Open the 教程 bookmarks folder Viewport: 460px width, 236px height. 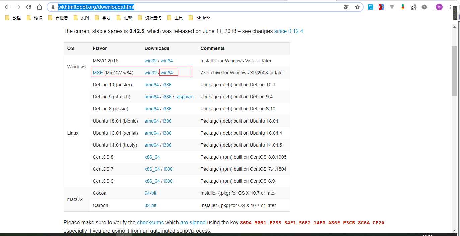click(x=13, y=18)
